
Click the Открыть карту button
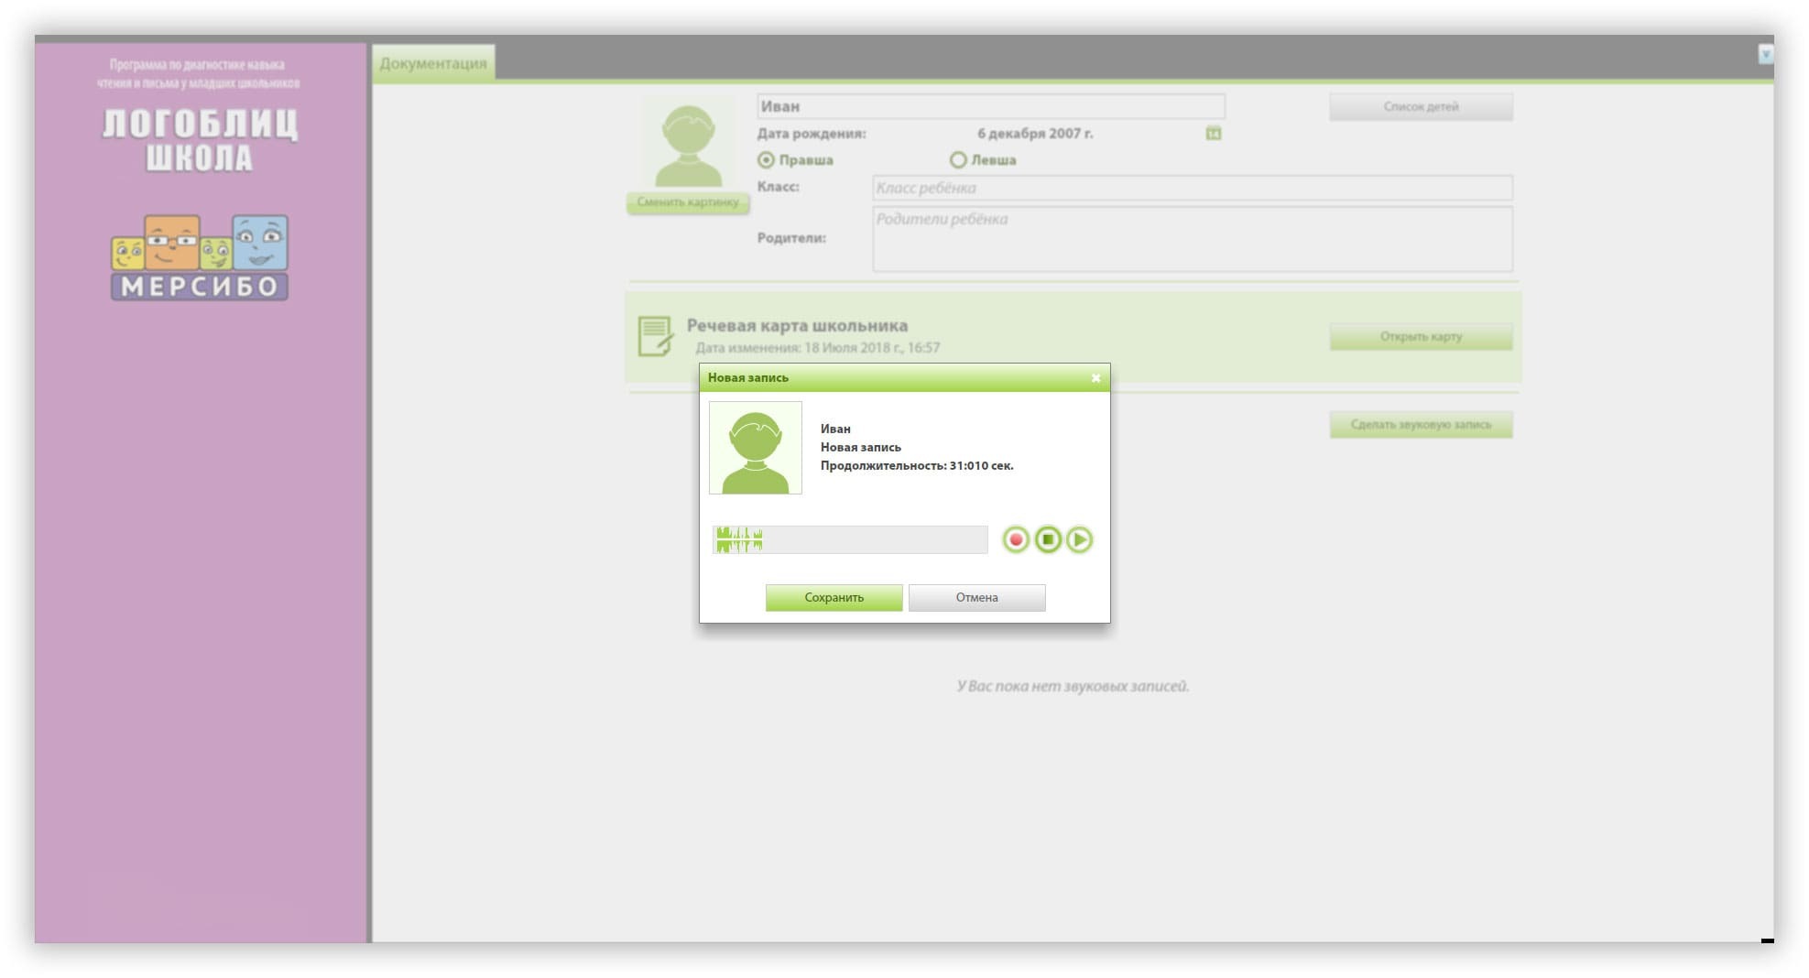(x=1421, y=337)
